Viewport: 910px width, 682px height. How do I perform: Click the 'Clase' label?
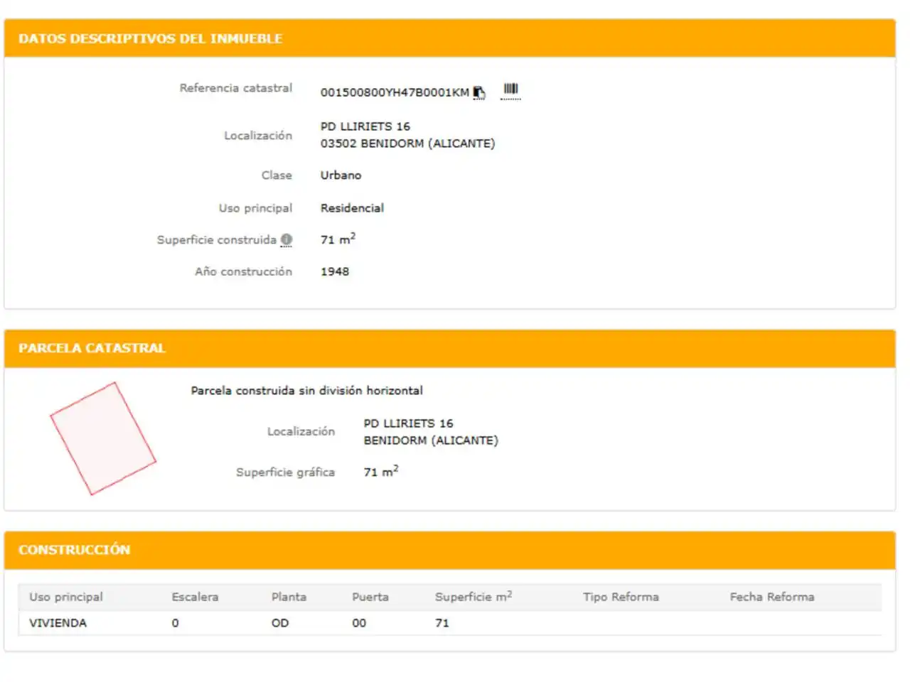[277, 175]
